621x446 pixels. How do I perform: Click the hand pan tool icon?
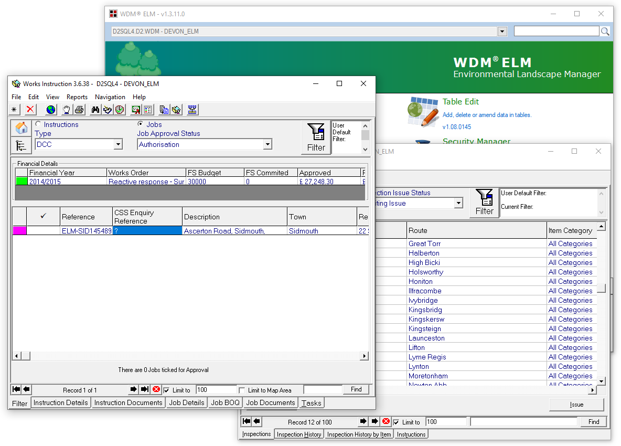67,110
